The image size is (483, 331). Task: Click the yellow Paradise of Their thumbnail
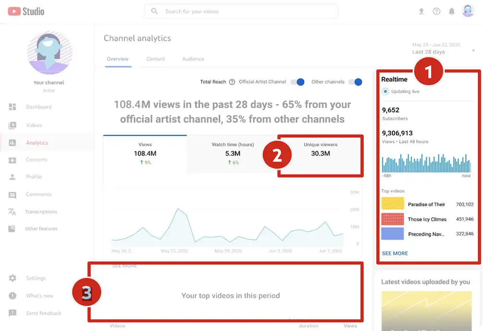[393, 204]
